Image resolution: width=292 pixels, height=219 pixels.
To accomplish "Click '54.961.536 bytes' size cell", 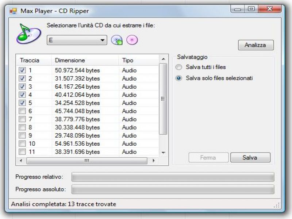I will point(77,144).
